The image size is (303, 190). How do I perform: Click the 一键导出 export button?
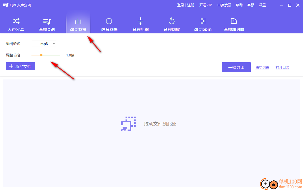[236, 67]
